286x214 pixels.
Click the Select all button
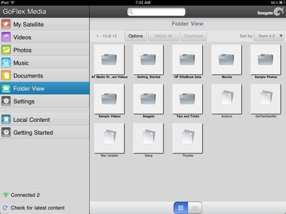[163, 36]
